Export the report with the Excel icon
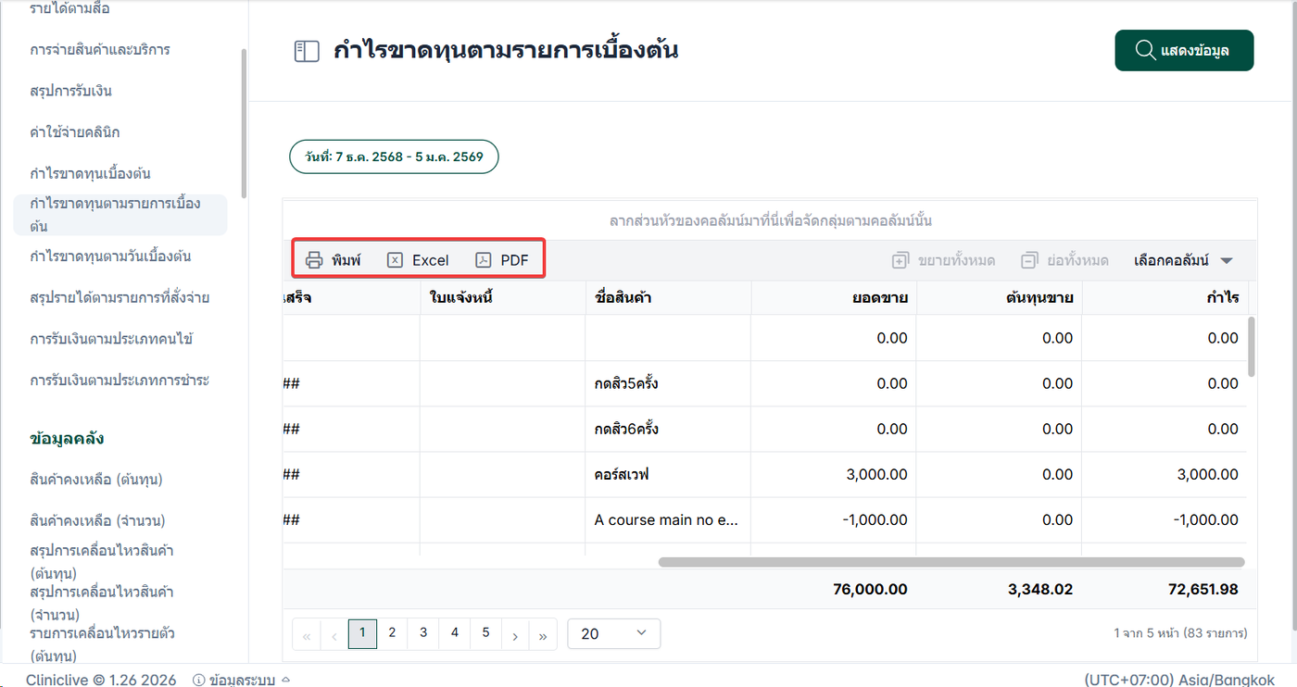This screenshot has width=1297, height=687. (x=395, y=260)
